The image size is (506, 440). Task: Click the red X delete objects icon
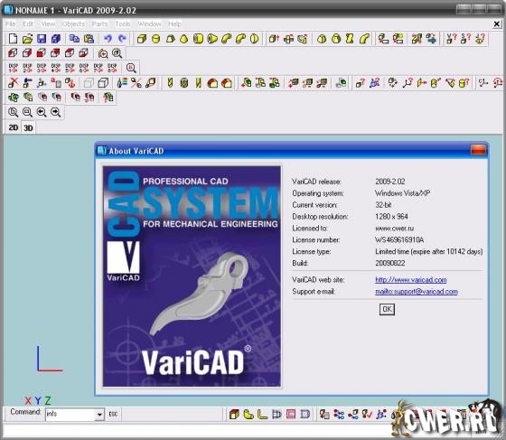tap(13, 83)
